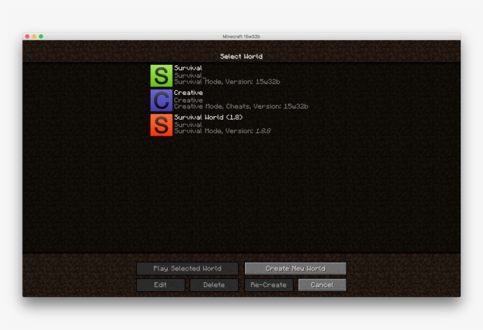Viewport: 483px width, 330px height.
Task: Click the Re-Create button
Action: (x=269, y=285)
